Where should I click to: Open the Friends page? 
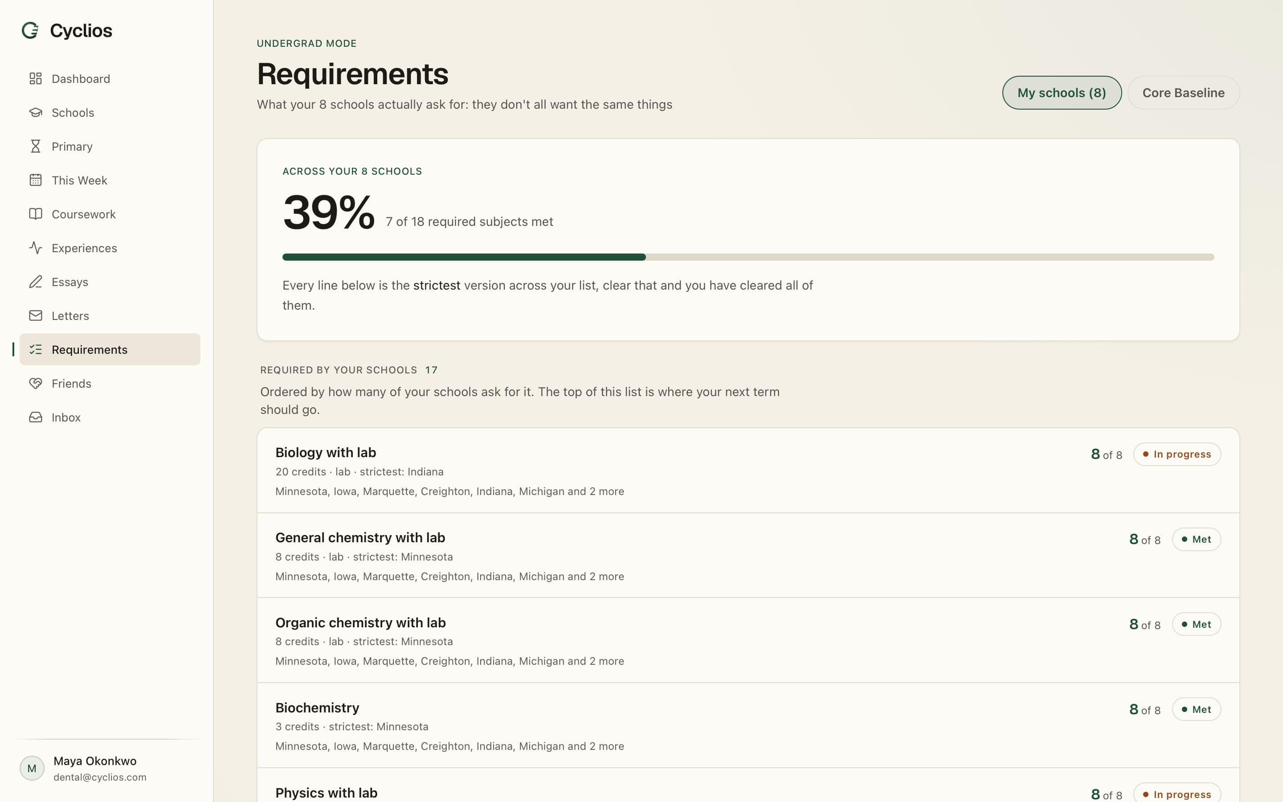110,384
